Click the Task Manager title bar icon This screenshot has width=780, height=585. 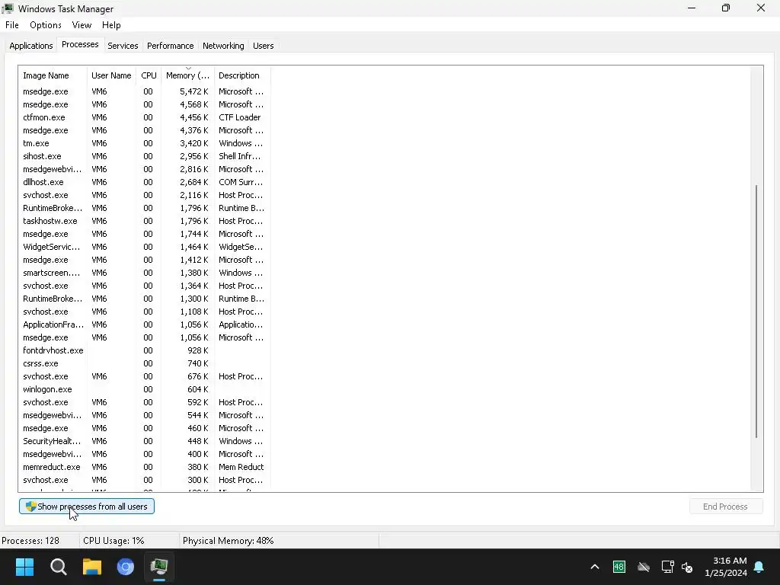tap(8, 8)
